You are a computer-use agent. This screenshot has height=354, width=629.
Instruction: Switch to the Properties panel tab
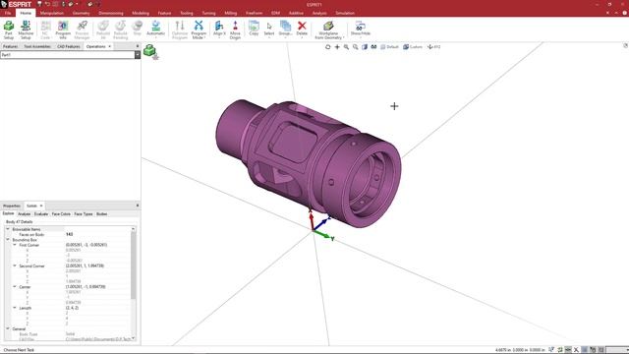point(12,206)
